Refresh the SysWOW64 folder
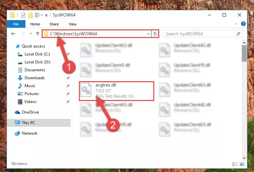This screenshot has width=254, height=172. 155,34
